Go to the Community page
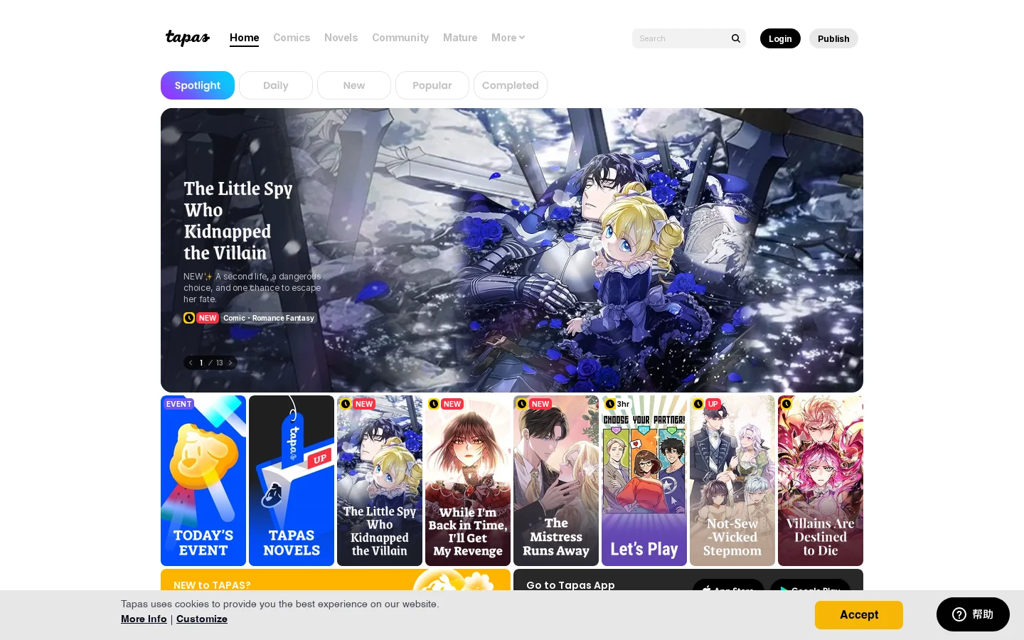 pyautogui.click(x=400, y=38)
